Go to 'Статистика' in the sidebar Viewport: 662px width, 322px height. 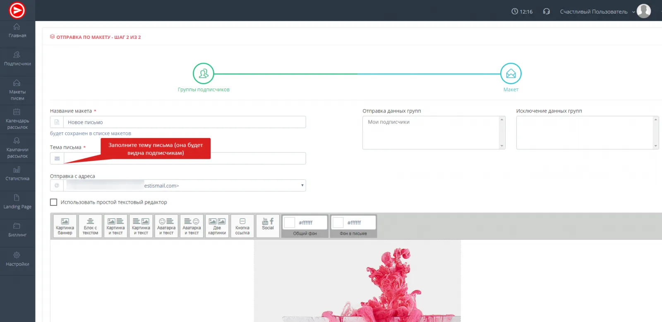tap(17, 174)
